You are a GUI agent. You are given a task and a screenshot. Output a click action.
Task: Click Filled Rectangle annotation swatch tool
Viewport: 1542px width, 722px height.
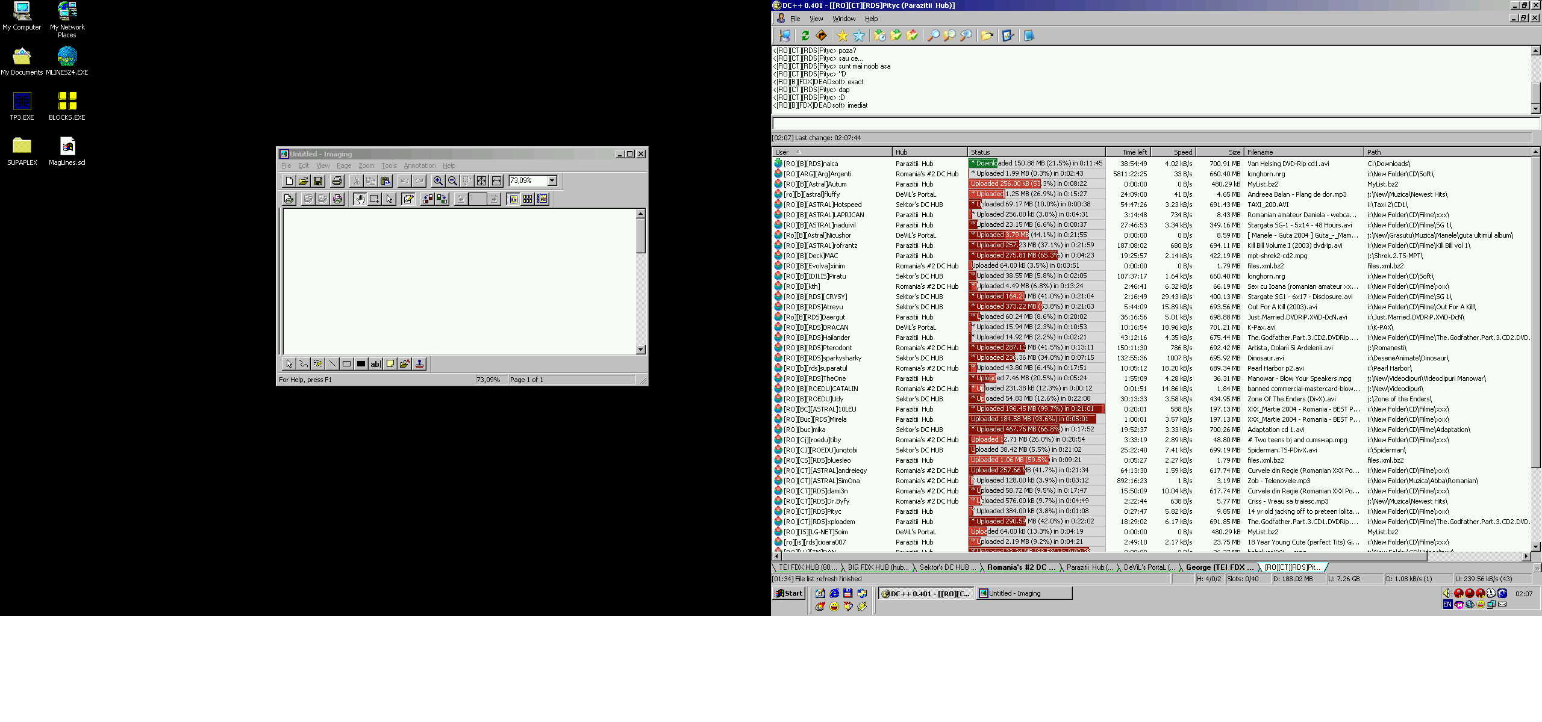pyautogui.click(x=361, y=363)
